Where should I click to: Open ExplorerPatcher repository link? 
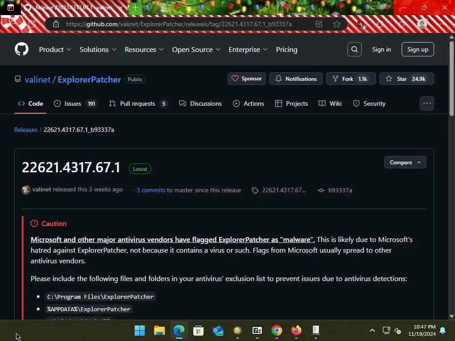click(x=89, y=79)
